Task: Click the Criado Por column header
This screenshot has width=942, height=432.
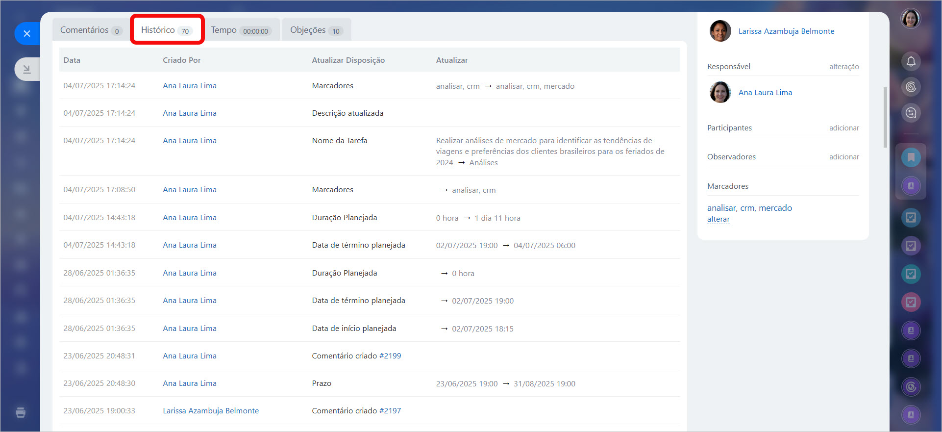Action: (x=182, y=60)
